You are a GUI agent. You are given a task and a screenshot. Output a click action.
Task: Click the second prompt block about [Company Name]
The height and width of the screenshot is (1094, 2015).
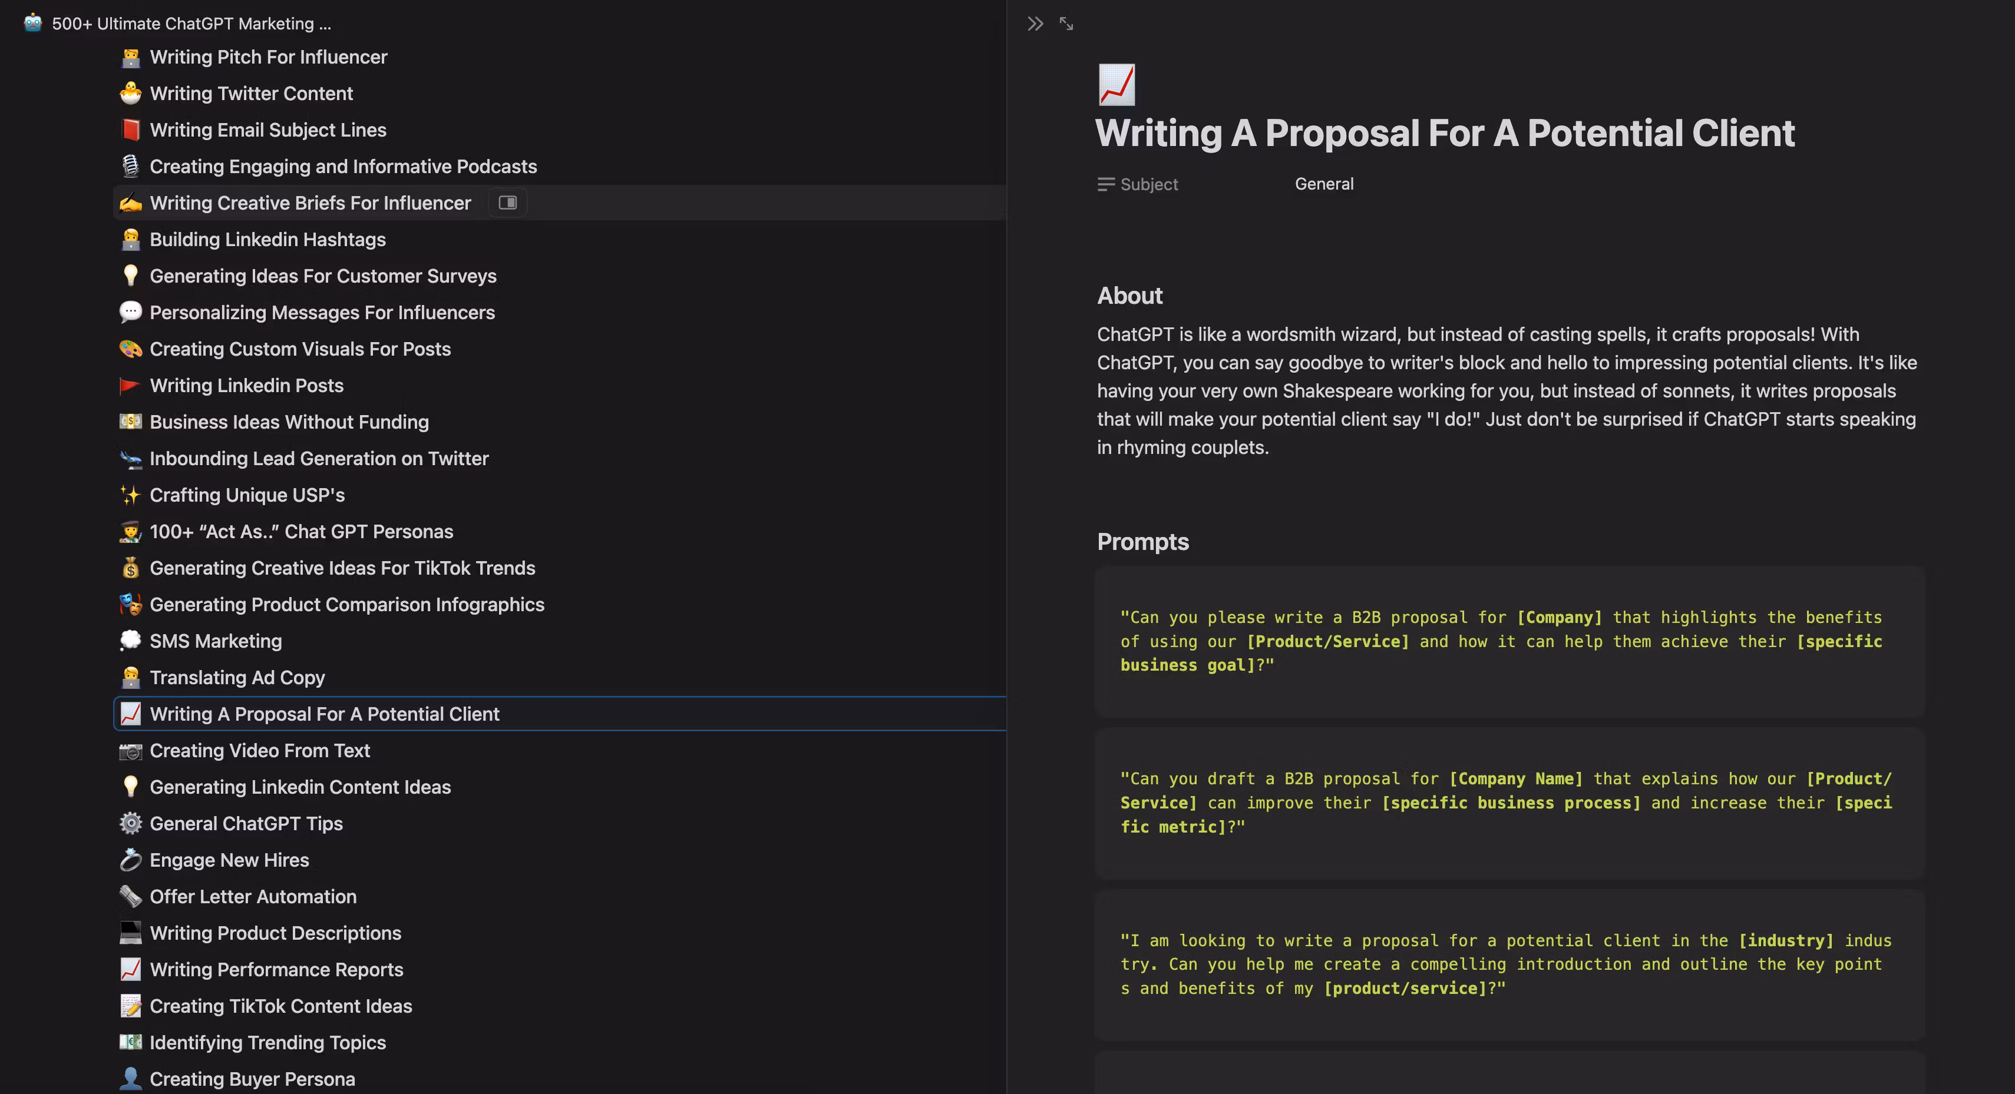[1509, 803]
